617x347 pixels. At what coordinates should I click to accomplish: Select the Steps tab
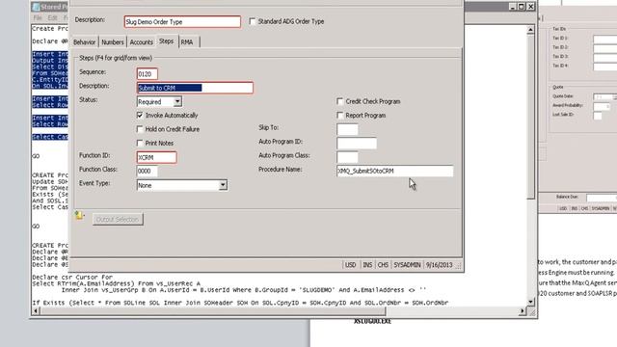tap(167, 41)
